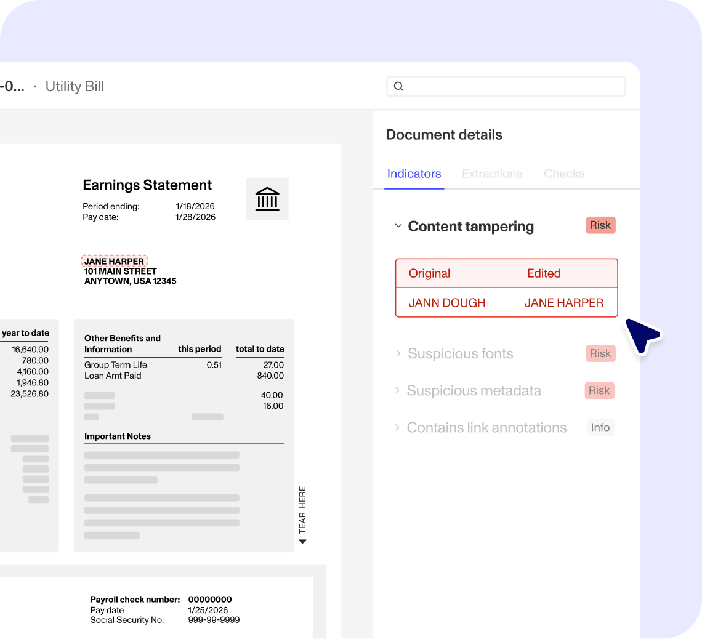
Task: Click the Risk badge beside Suspicious fonts
Action: point(600,353)
